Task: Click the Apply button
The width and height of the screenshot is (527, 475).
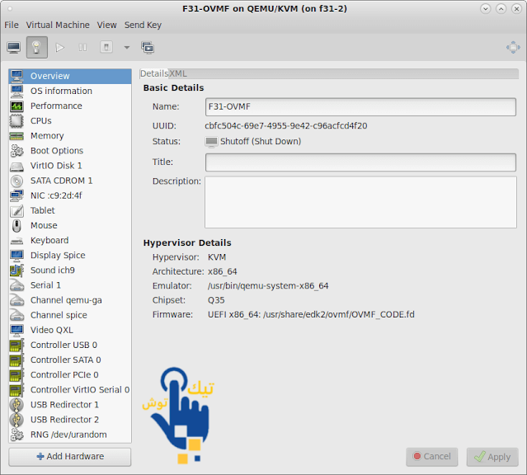Action: tap(492, 457)
